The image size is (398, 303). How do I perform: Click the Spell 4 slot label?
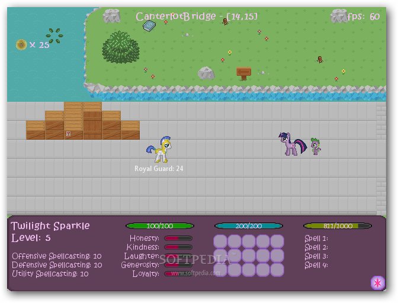point(316,265)
